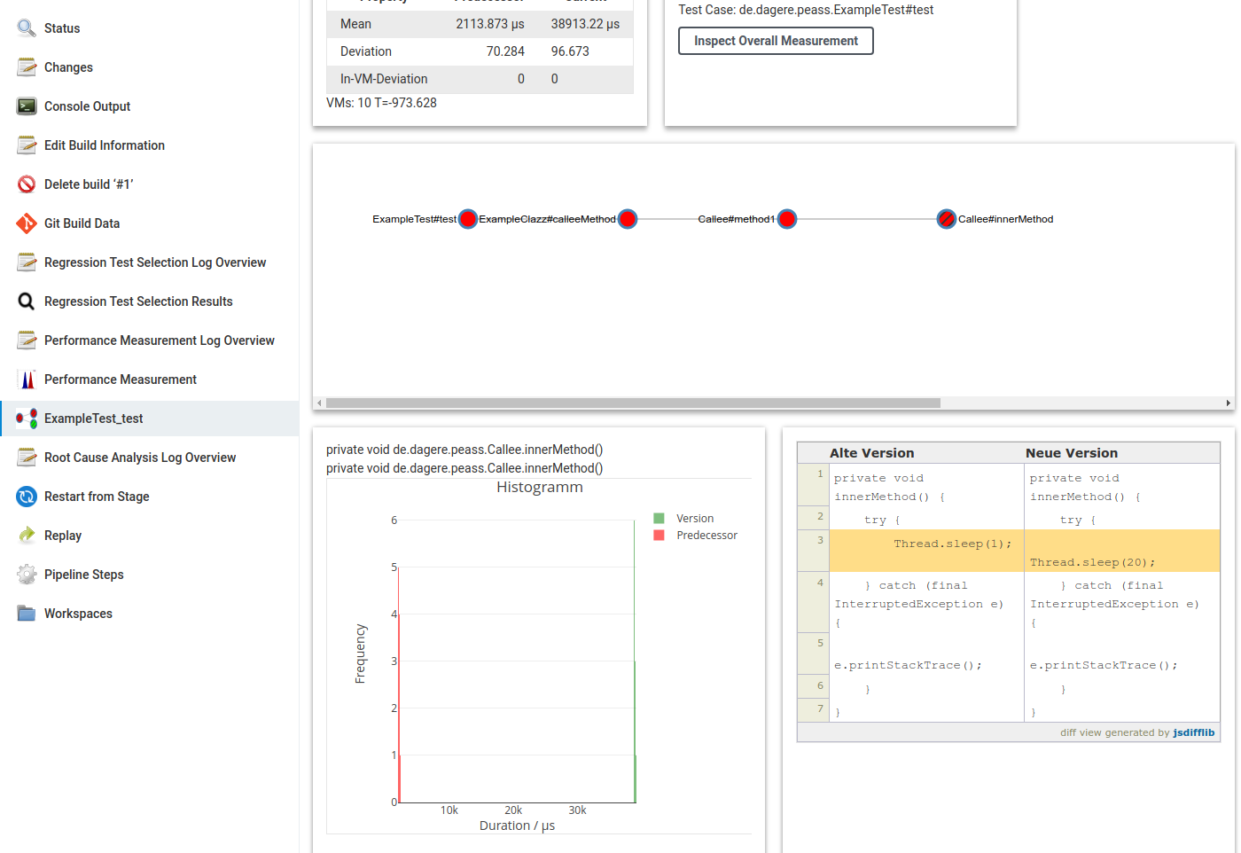
Task: Click the Regression Test Selection Results search icon
Action: [x=27, y=301]
